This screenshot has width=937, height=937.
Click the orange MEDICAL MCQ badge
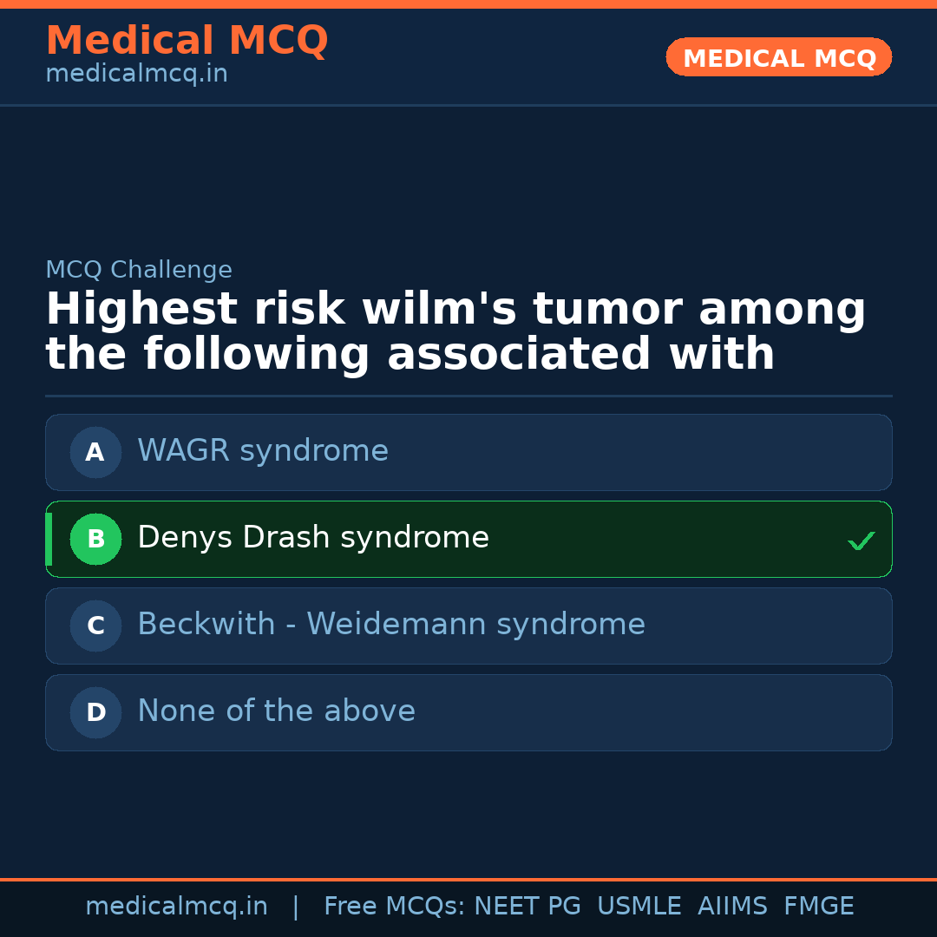(x=778, y=57)
